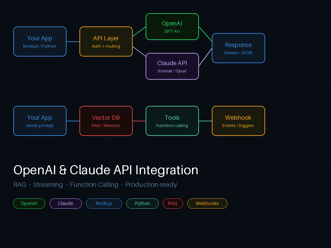Select the top-row Your App Node.js / Python node
The width and height of the screenshot is (331, 248).
[40, 42]
